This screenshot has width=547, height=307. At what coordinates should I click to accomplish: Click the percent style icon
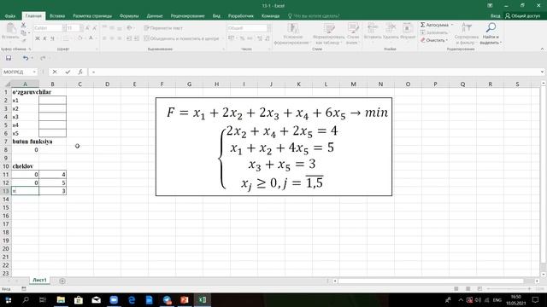(242, 38)
